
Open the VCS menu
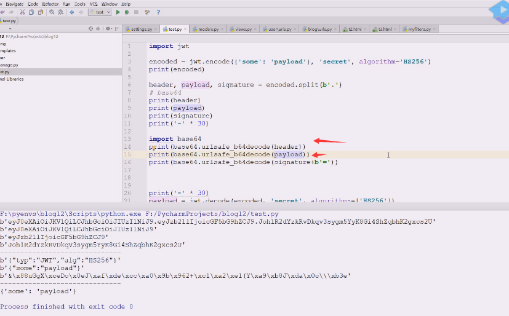point(94,4)
